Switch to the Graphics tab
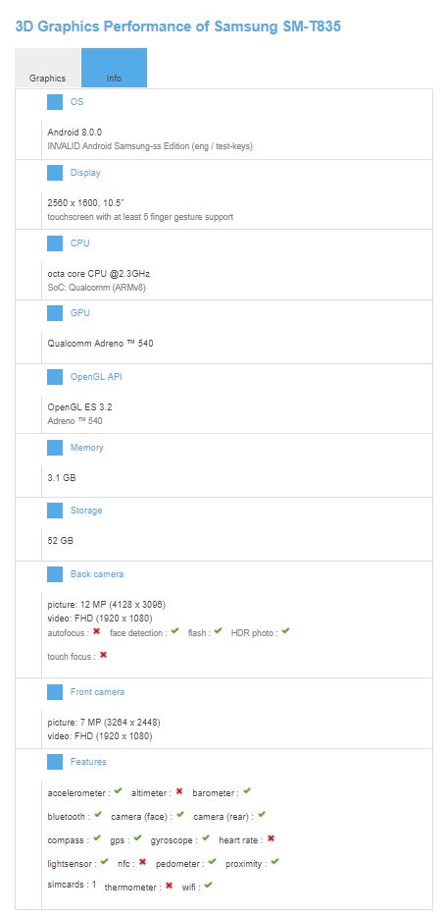 click(48, 68)
